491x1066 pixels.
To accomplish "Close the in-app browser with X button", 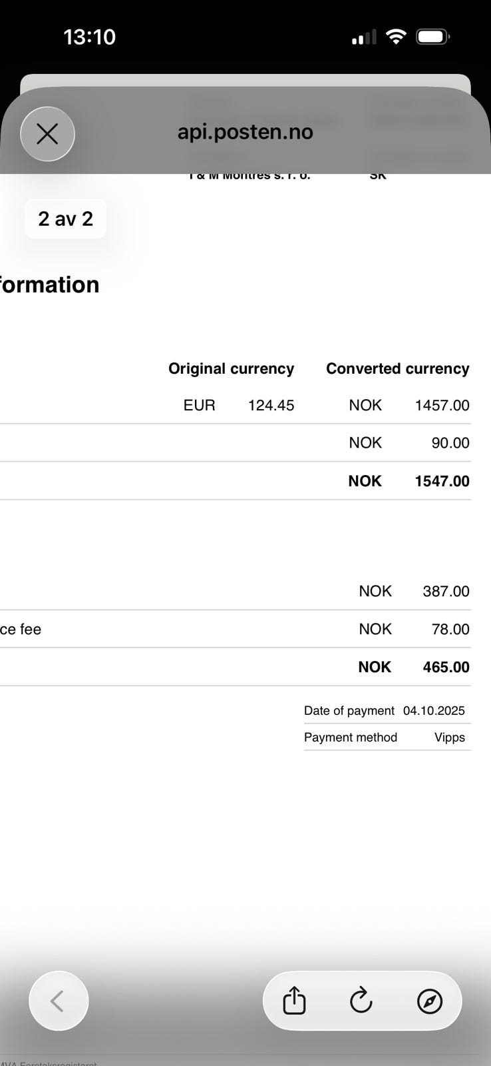I will coord(47,134).
